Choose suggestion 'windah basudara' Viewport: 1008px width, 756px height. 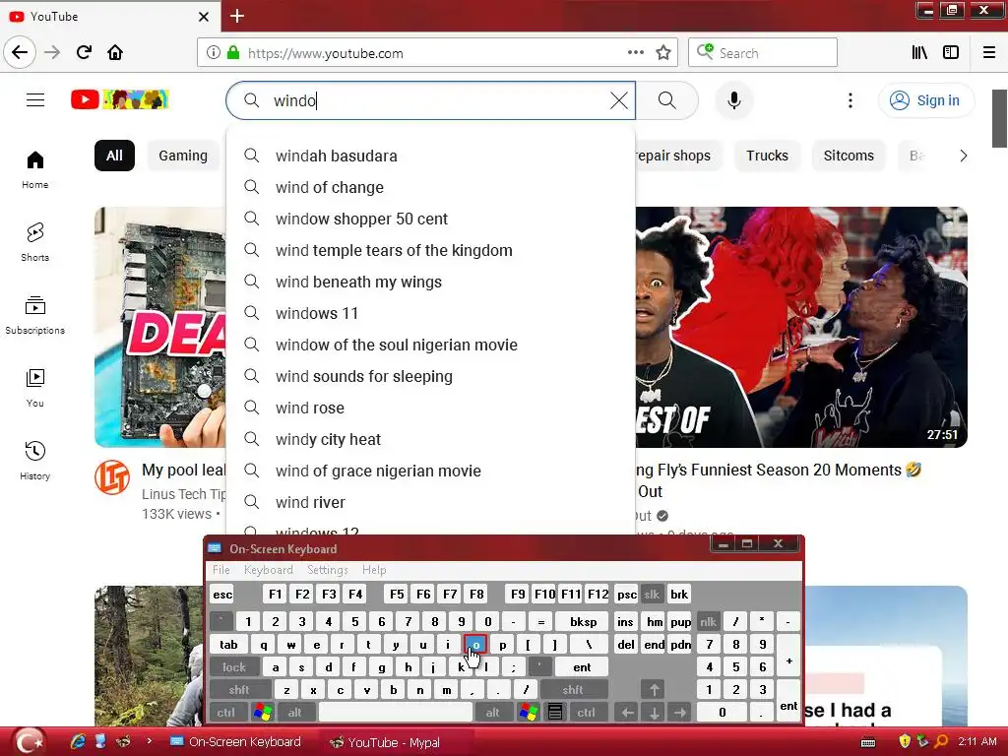tap(431, 156)
